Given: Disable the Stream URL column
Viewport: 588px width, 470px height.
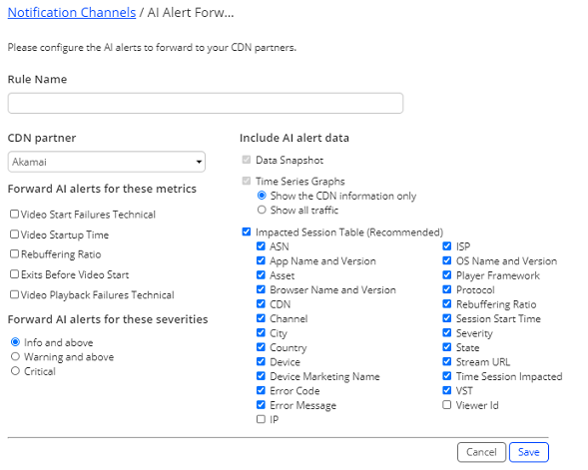Looking at the screenshot, I should point(446,361).
